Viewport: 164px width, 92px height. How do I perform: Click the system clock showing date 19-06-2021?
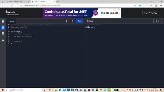click(x=154, y=90)
